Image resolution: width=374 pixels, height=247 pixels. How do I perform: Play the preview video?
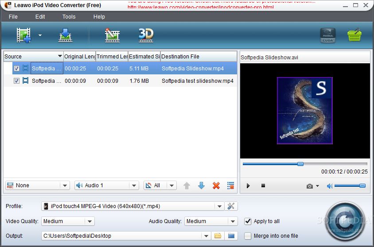coord(248,185)
